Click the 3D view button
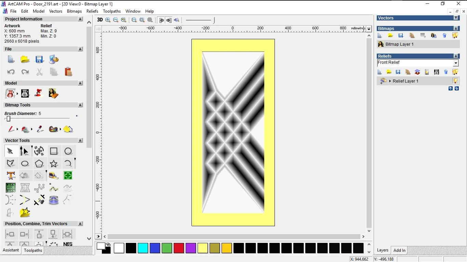Screen dimensions: 467x262 [100, 20]
